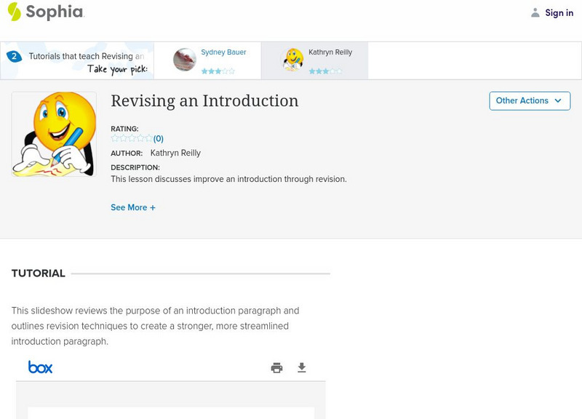Click the Revising an Introduction title
The height and width of the screenshot is (419, 582).
(x=204, y=101)
